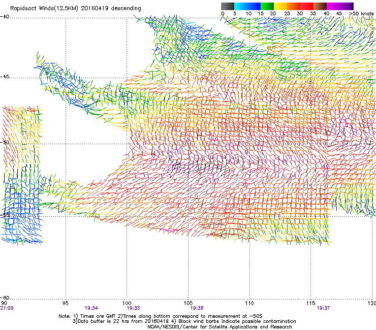Select the red 30–35 knots color bar segment
The height and width of the screenshot is (330, 376).
point(307,6)
